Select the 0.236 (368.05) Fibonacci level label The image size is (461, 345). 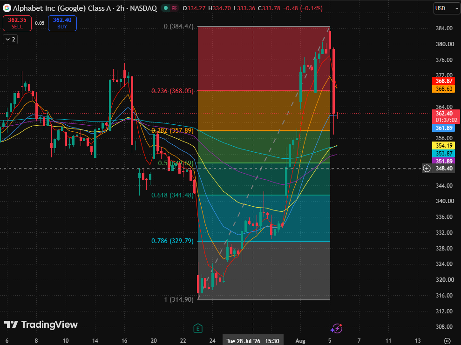(x=173, y=91)
